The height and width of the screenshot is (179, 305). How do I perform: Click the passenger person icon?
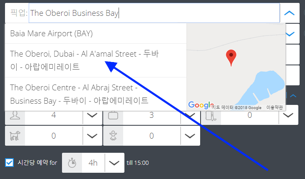(x=15, y=115)
